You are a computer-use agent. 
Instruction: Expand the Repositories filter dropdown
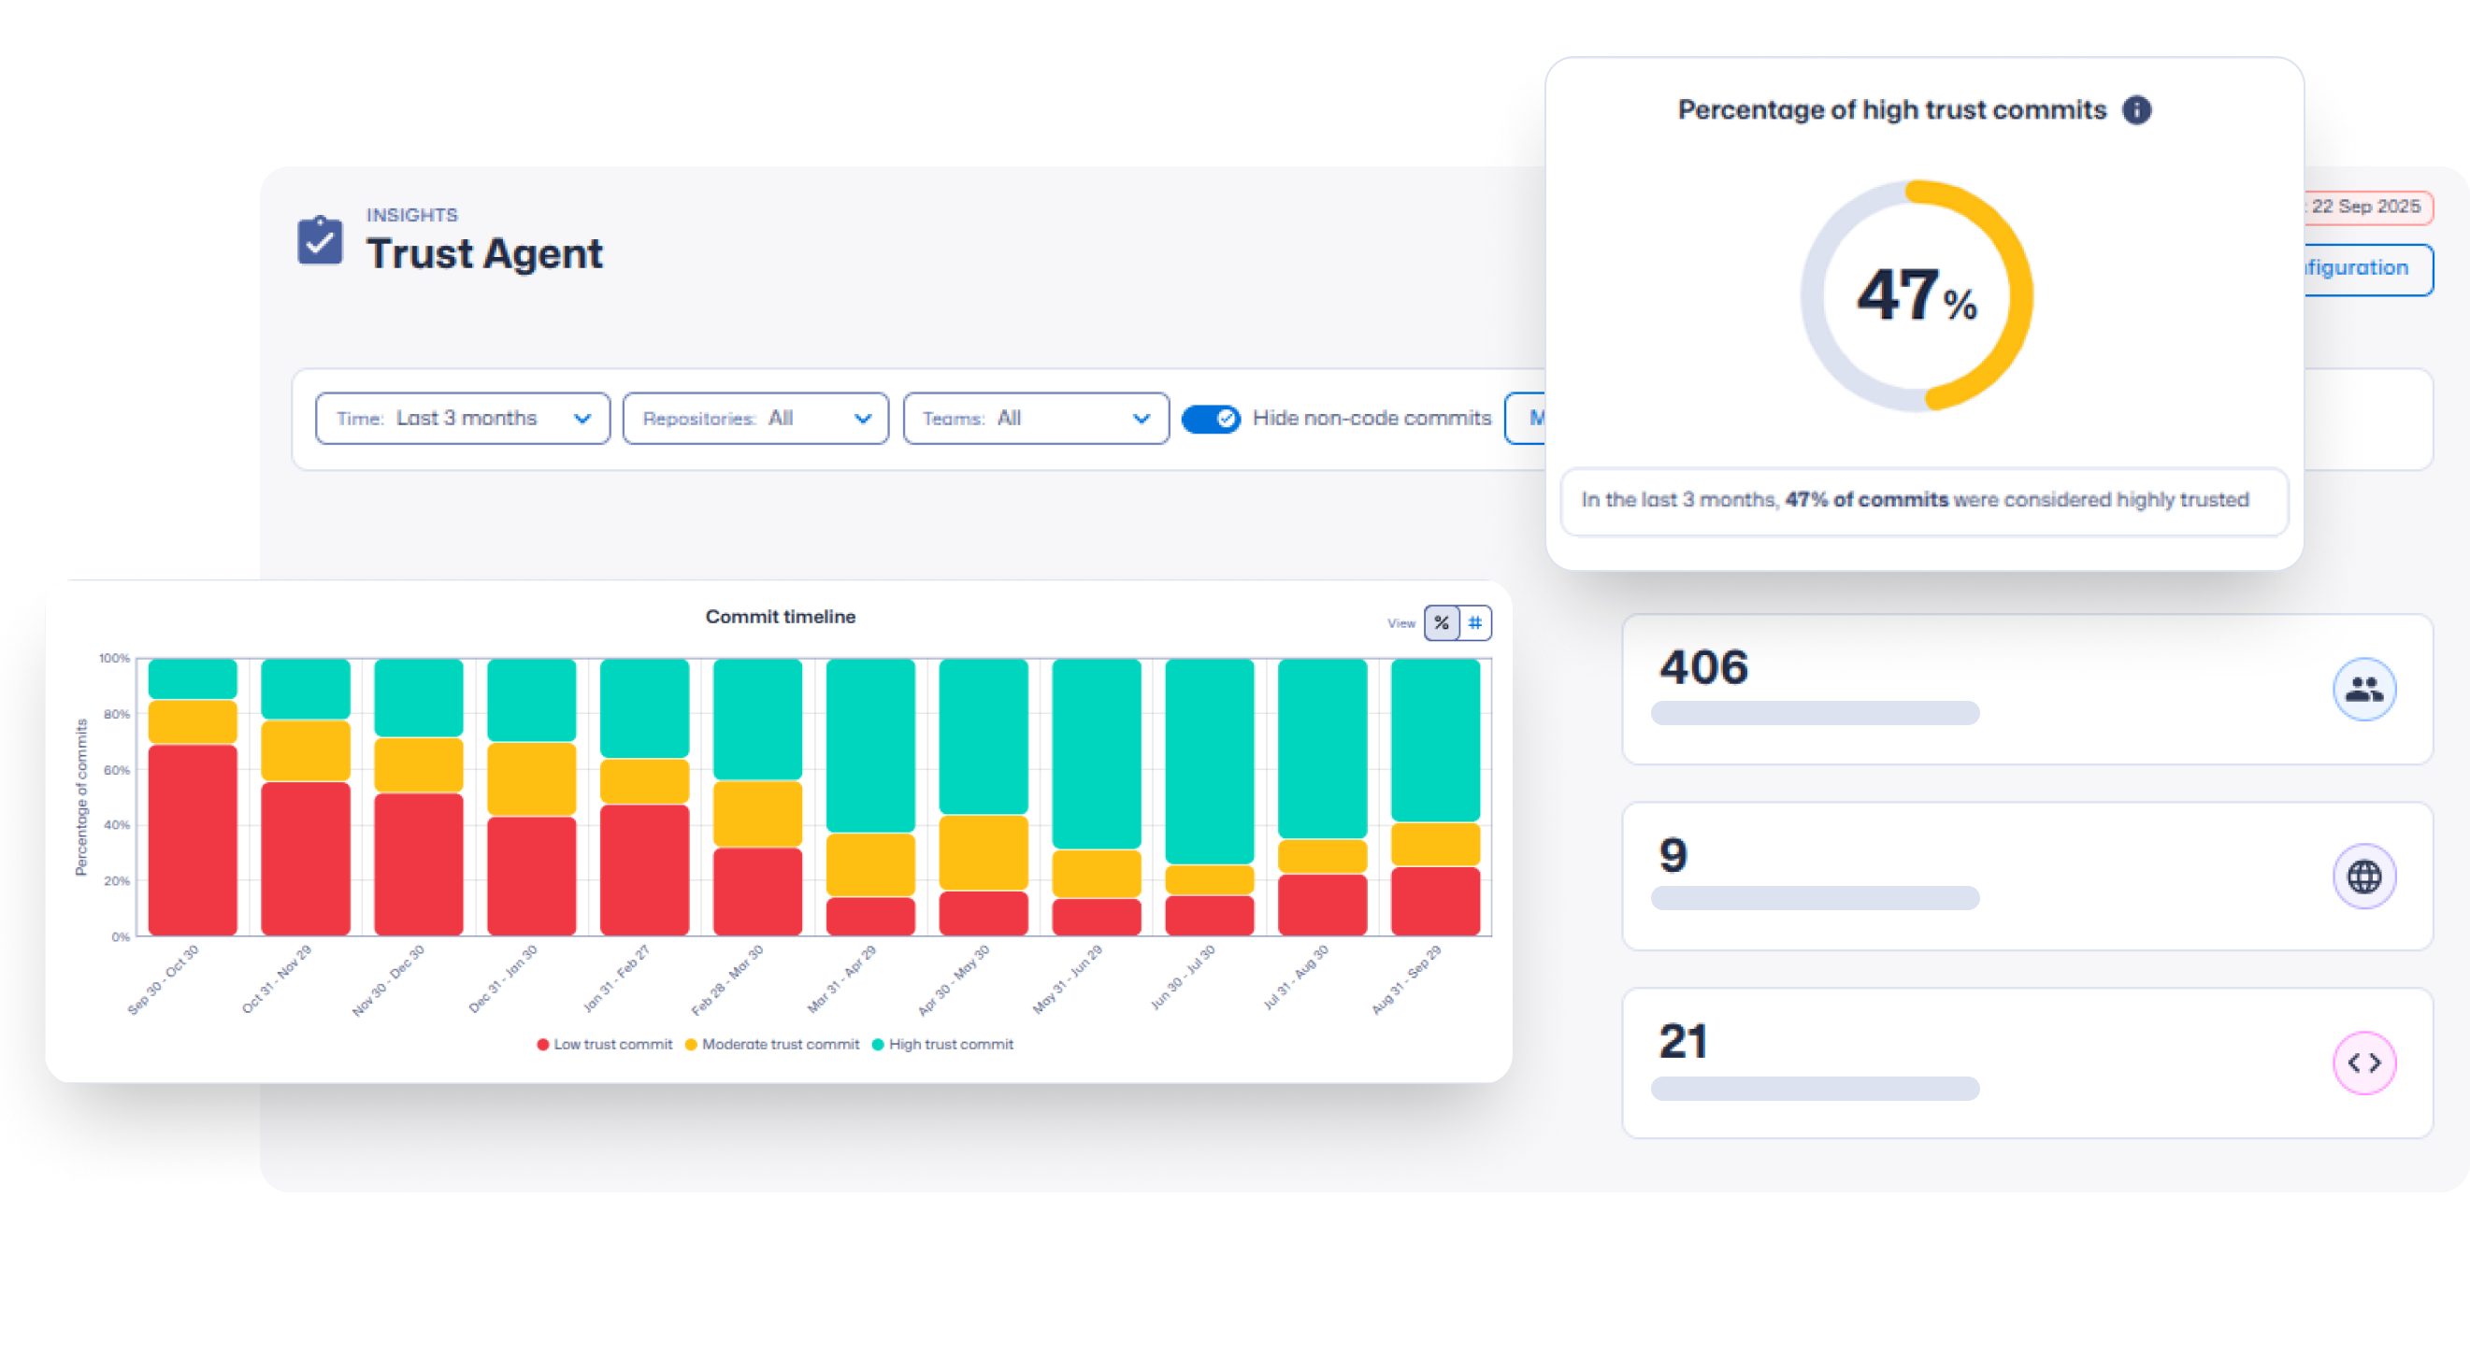754,419
